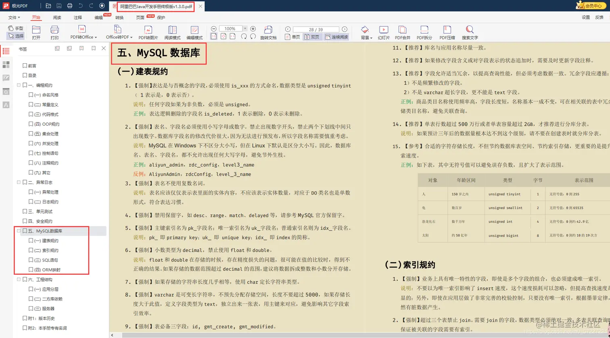Zoom out with the minus circle icon

tap(214, 29)
